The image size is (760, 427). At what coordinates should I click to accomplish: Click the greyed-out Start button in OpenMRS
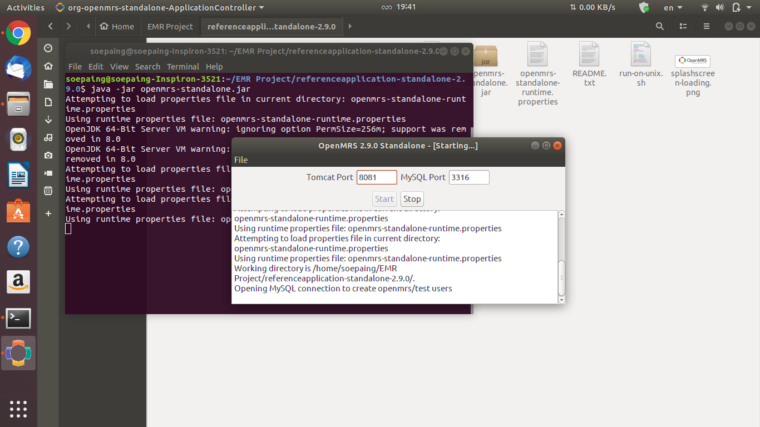384,198
